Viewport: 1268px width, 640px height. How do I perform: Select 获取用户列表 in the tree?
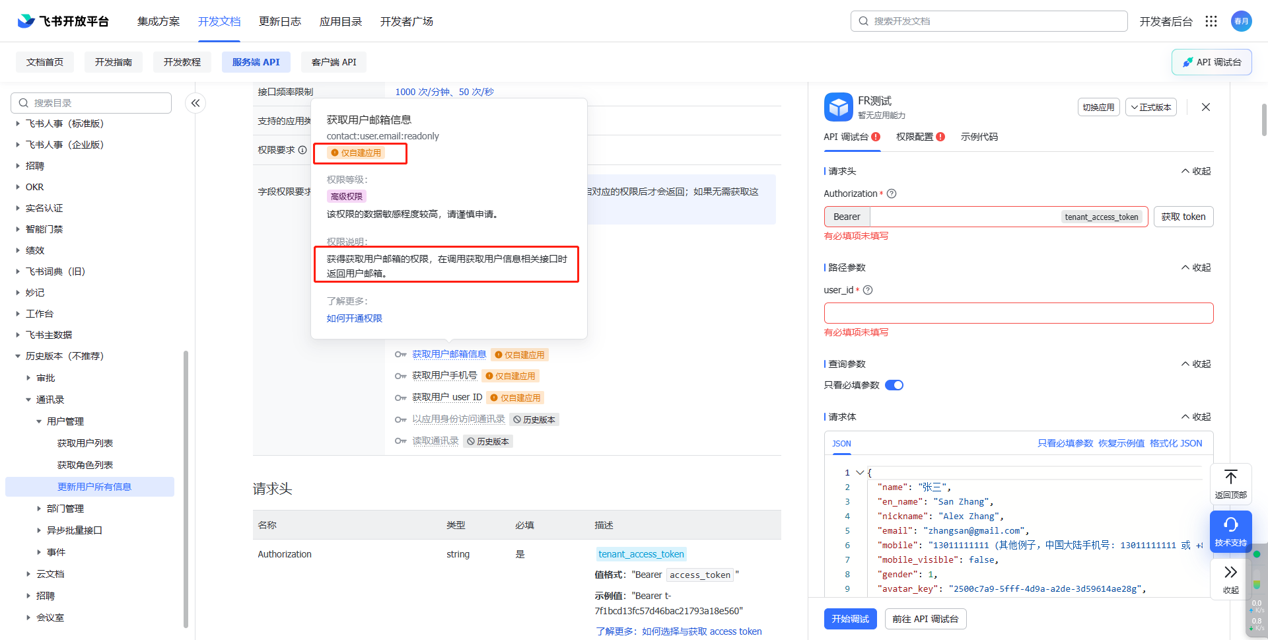tap(85, 443)
